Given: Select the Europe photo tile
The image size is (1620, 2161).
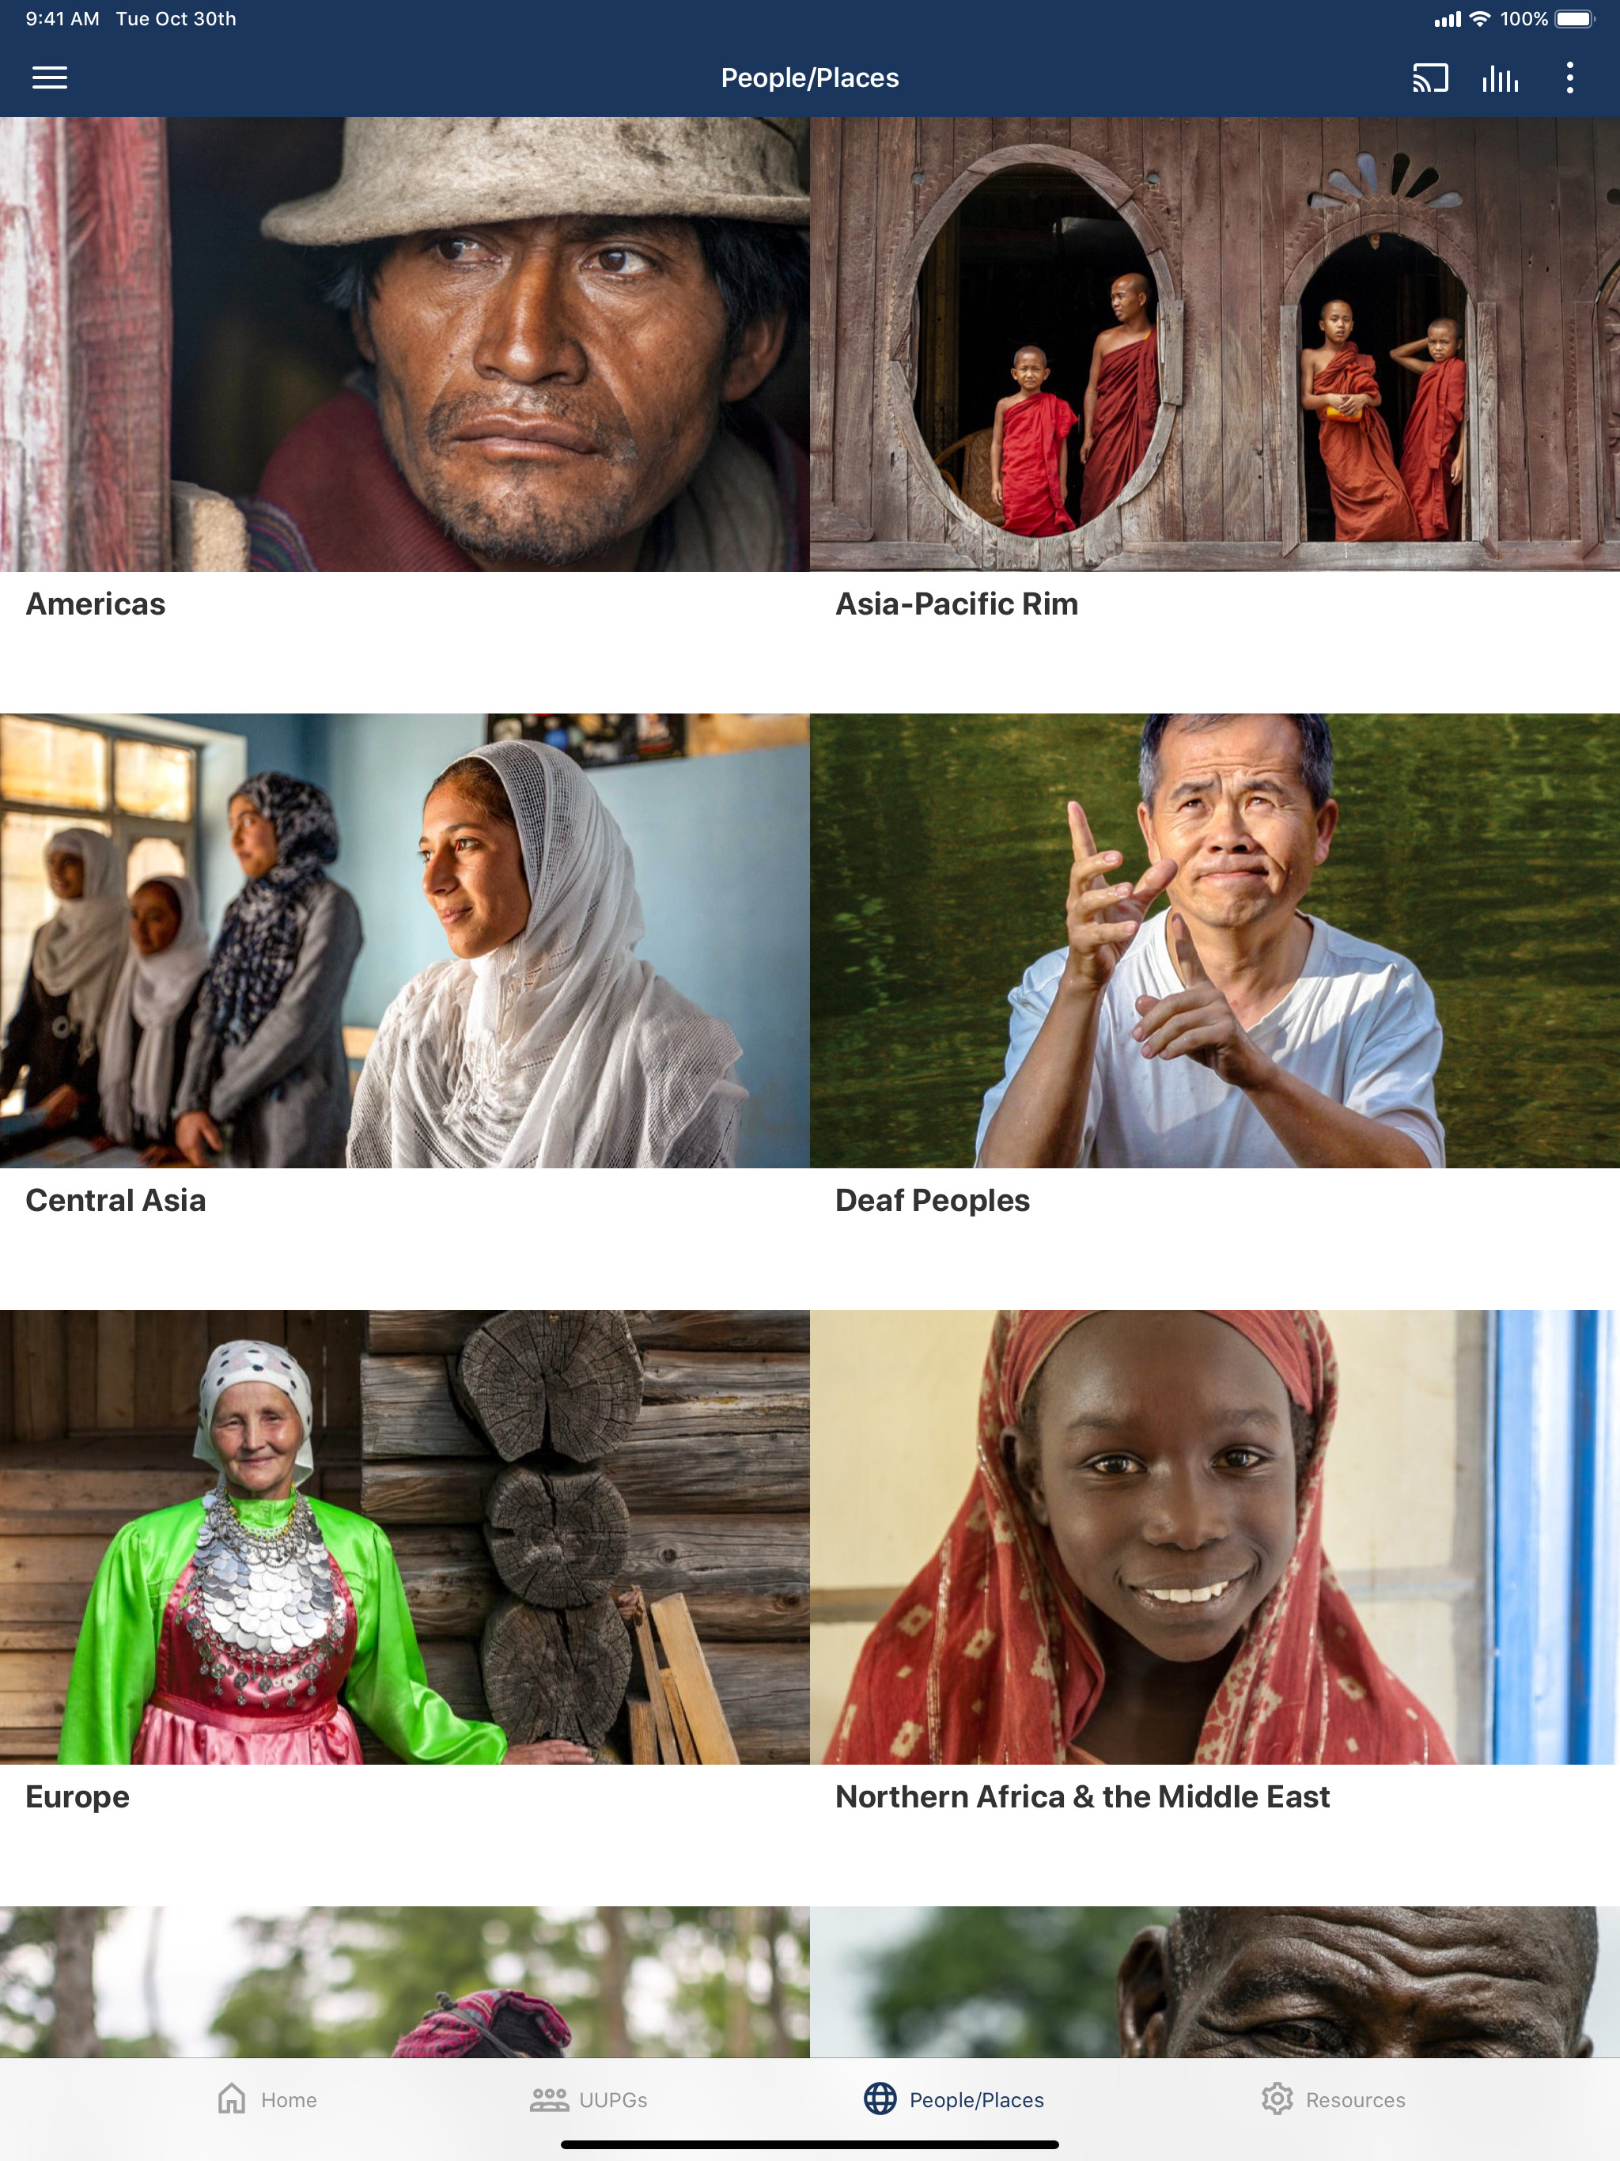Looking at the screenshot, I should [x=404, y=1537].
